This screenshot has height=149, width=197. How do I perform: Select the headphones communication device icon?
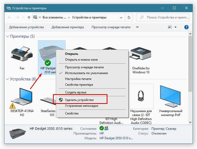point(141,95)
